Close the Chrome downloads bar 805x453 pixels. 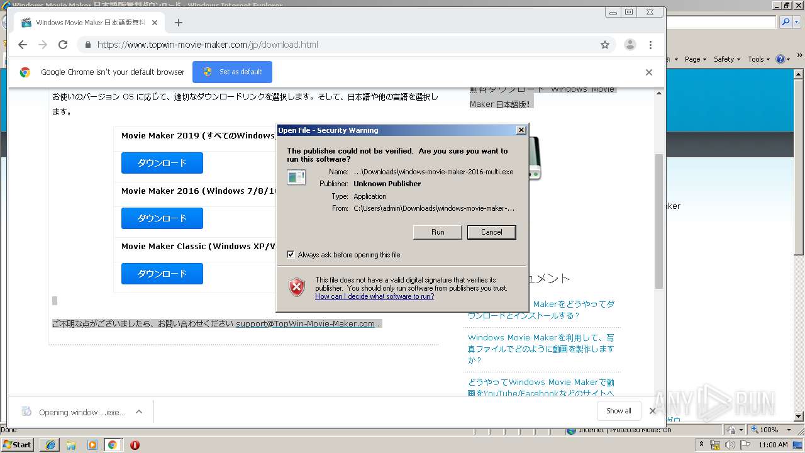point(652,411)
